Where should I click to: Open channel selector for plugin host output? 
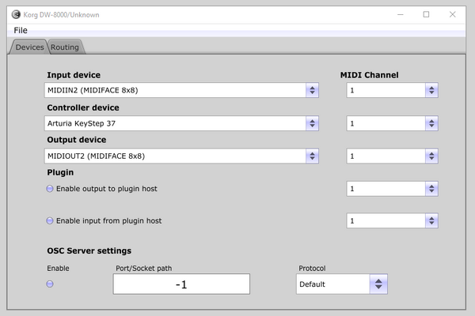(393, 189)
